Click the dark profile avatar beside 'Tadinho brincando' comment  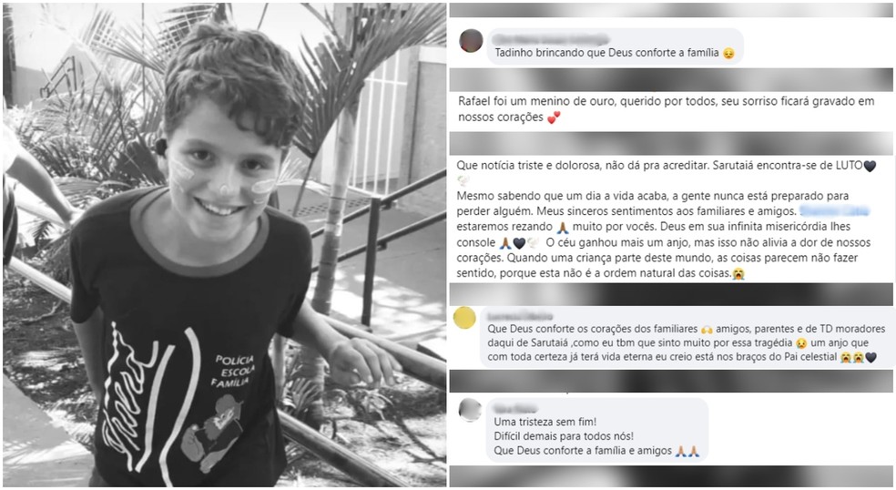(x=471, y=41)
